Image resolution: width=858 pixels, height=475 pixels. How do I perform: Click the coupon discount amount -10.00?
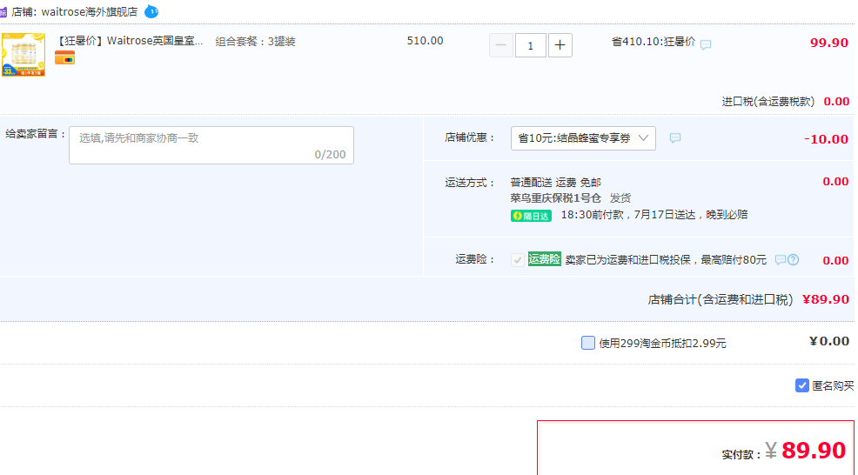[x=827, y=139]
